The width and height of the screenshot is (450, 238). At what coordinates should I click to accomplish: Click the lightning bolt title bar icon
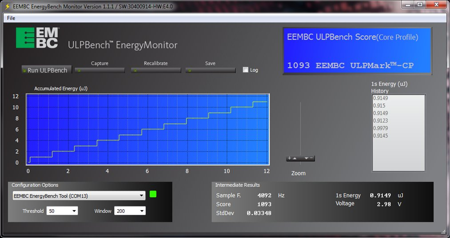point(8,6)
